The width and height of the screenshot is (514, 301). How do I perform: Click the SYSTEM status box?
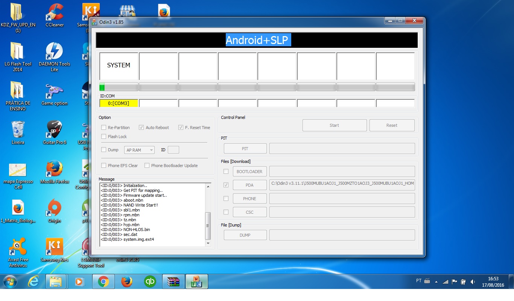(x=119, y=65)
